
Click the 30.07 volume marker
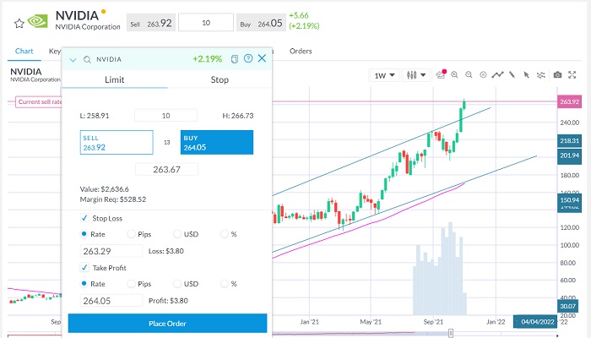point(567,306)
